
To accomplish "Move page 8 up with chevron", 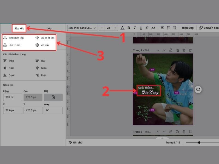I will (158, 50).
